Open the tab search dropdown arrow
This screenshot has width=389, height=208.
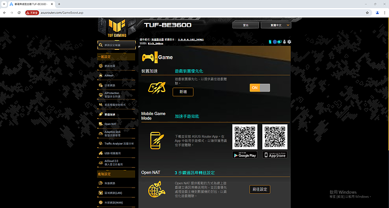coord(3,4)
